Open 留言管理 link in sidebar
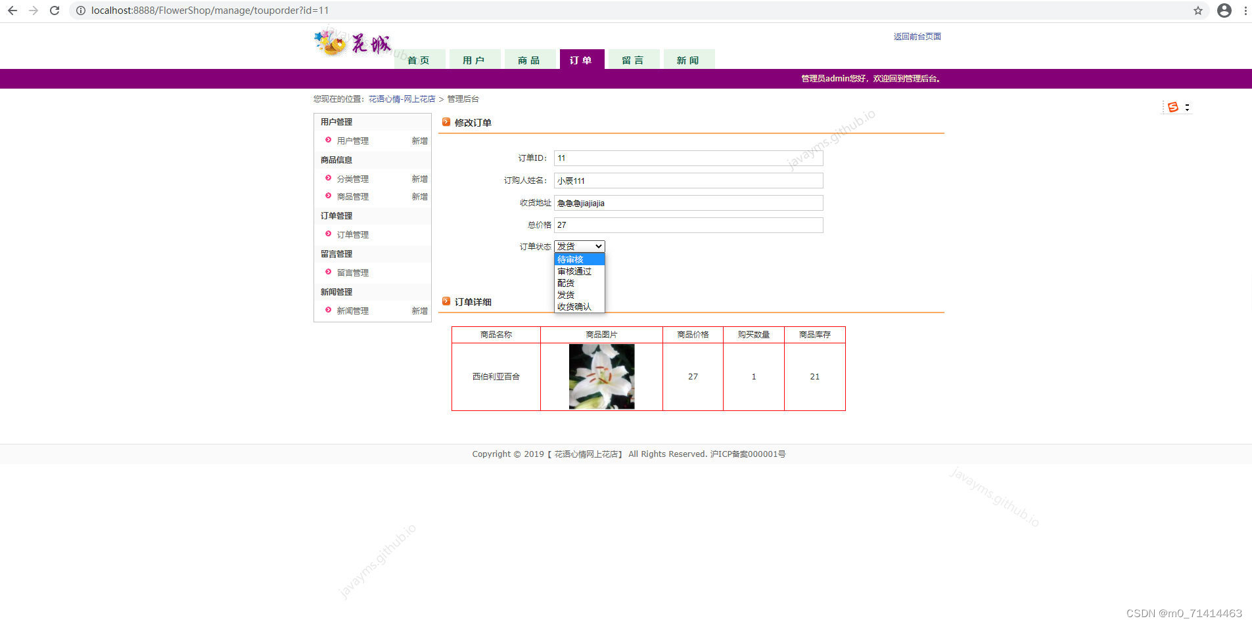1252x625 pixels. [x=353, y=272]
